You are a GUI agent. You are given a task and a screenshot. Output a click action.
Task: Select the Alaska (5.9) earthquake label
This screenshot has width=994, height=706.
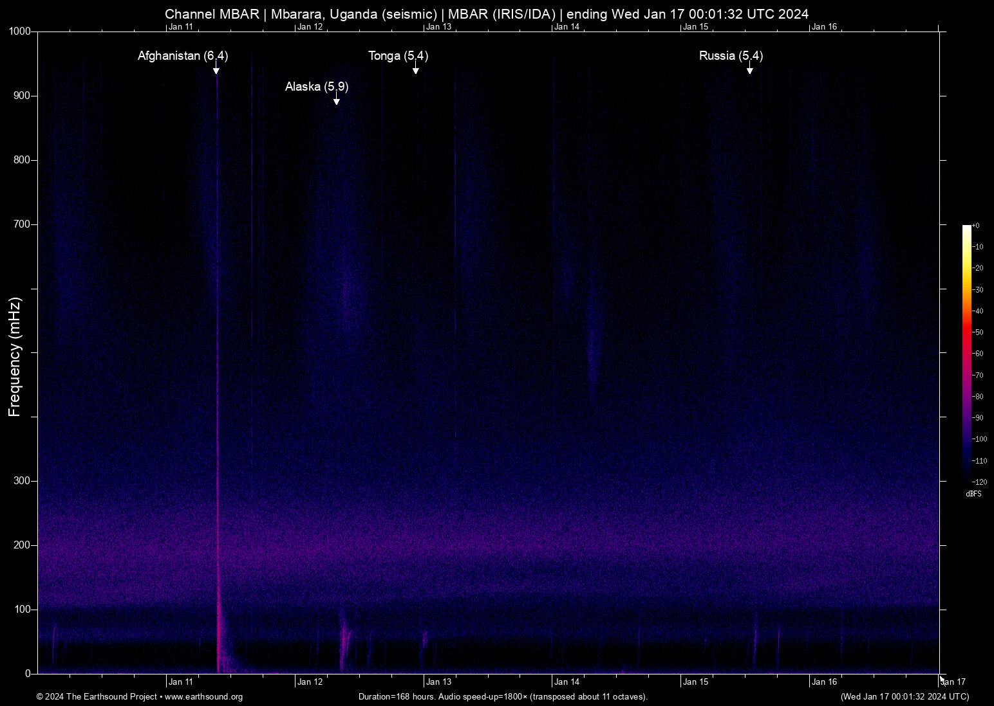coord(317,87)
